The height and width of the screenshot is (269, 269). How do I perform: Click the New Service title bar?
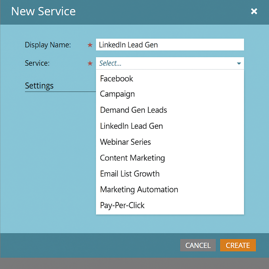click(43, 11)
